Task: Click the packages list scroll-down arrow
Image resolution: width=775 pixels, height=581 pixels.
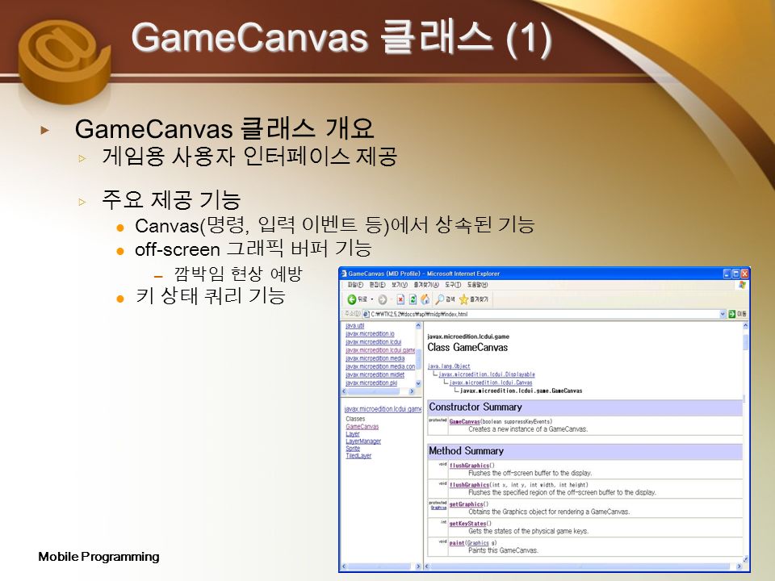Action: 418,383
